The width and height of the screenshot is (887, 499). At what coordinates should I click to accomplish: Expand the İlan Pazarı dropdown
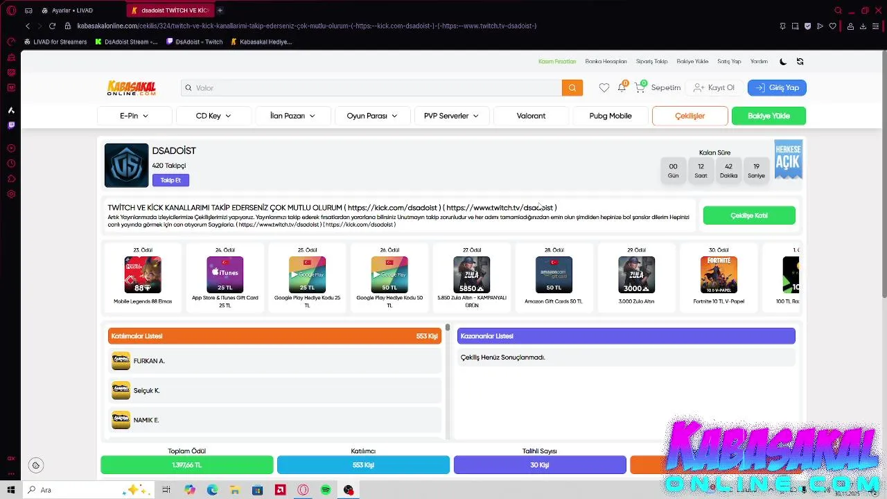[292, 116]
